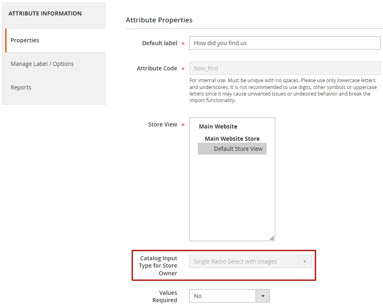
Task: Click the Attribute Code help note
Action: (x=283, y=90)
